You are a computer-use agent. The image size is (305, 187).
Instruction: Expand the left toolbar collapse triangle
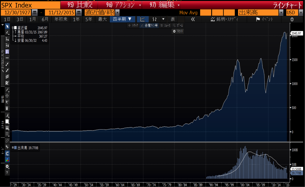pos(2,25)
